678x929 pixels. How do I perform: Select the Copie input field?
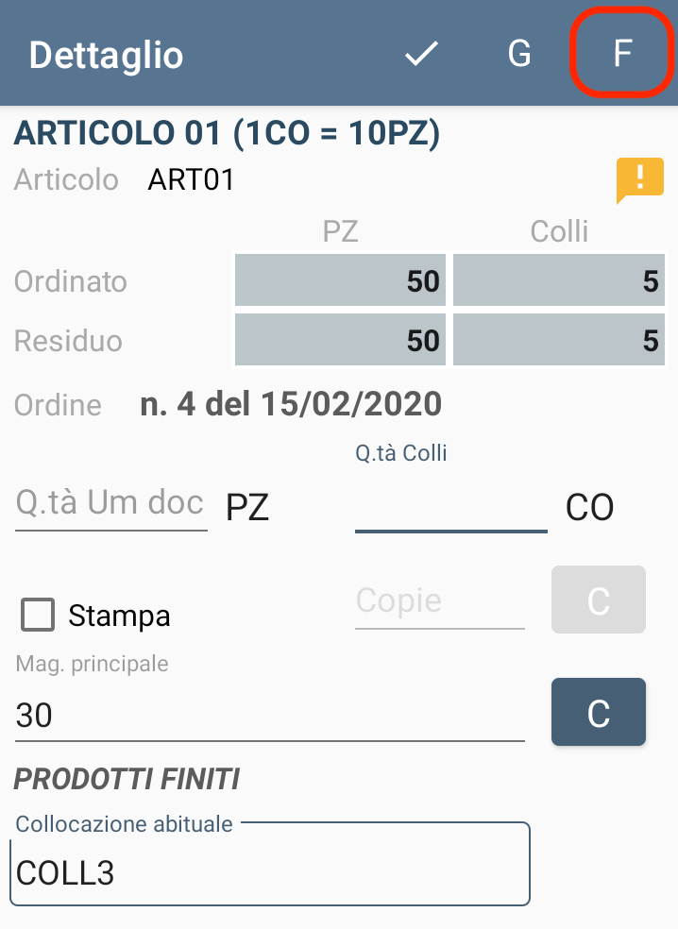click(440, 602)
